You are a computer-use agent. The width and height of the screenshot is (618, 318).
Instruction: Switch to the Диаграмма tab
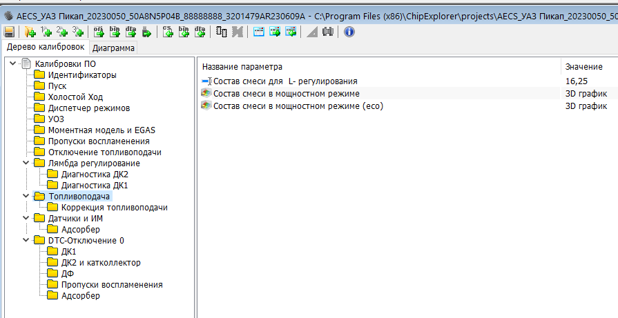[x=114, y=48]
